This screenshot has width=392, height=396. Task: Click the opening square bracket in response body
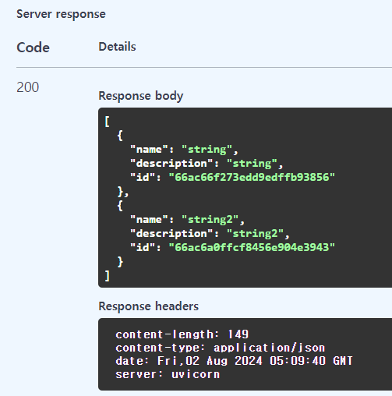pos(107,122)
